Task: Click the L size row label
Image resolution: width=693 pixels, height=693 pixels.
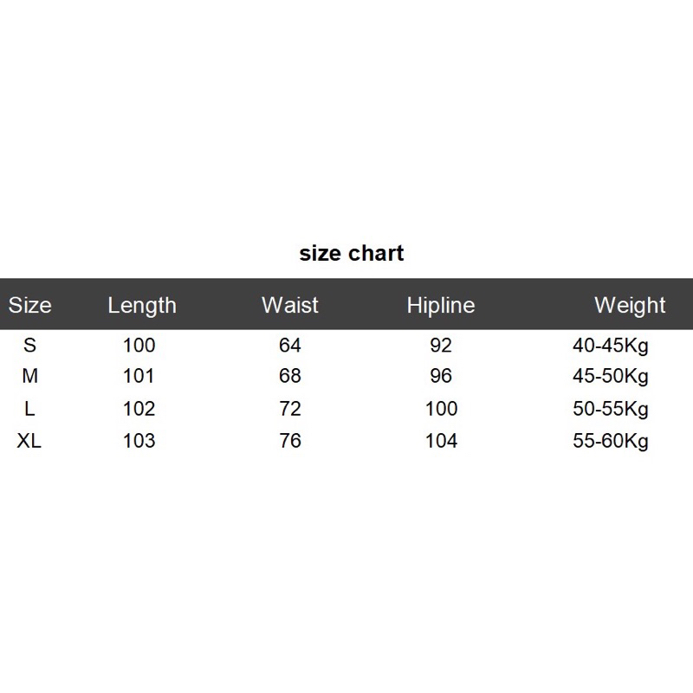Action: (30, 409)
